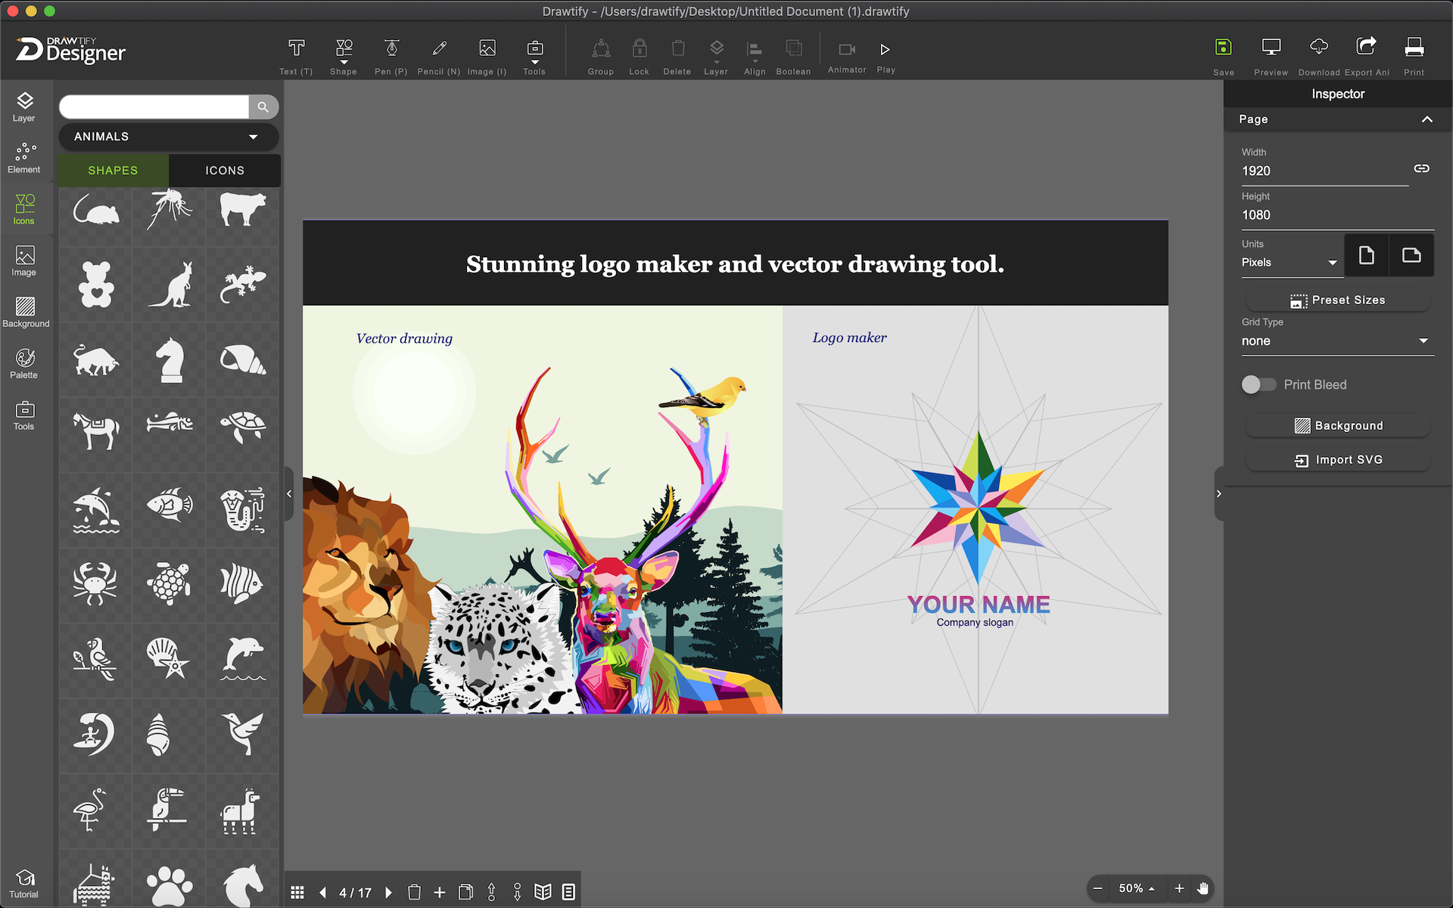Select the mouse animal shape
Image resolution: width=1453 pixels, height=908 pixels.
[95, 210]
